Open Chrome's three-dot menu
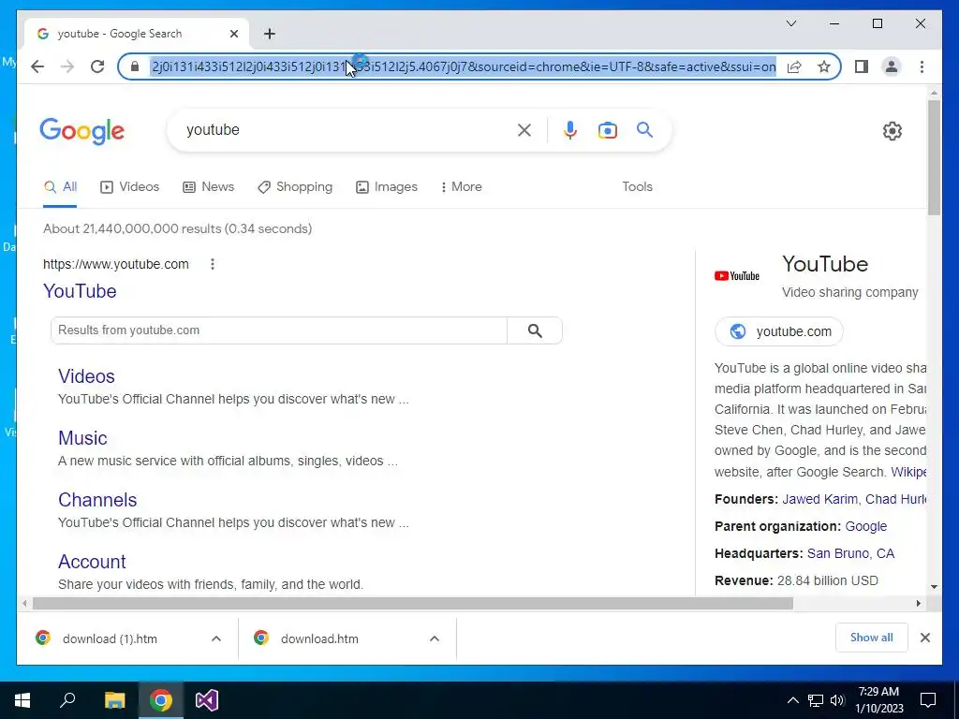 922,66
